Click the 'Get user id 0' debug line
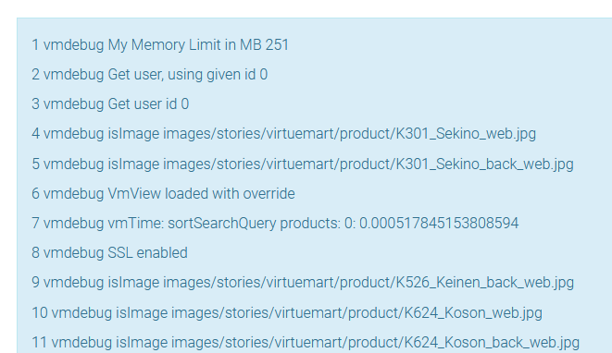This screenshot has width=612, height=353. tap(110, 104)
